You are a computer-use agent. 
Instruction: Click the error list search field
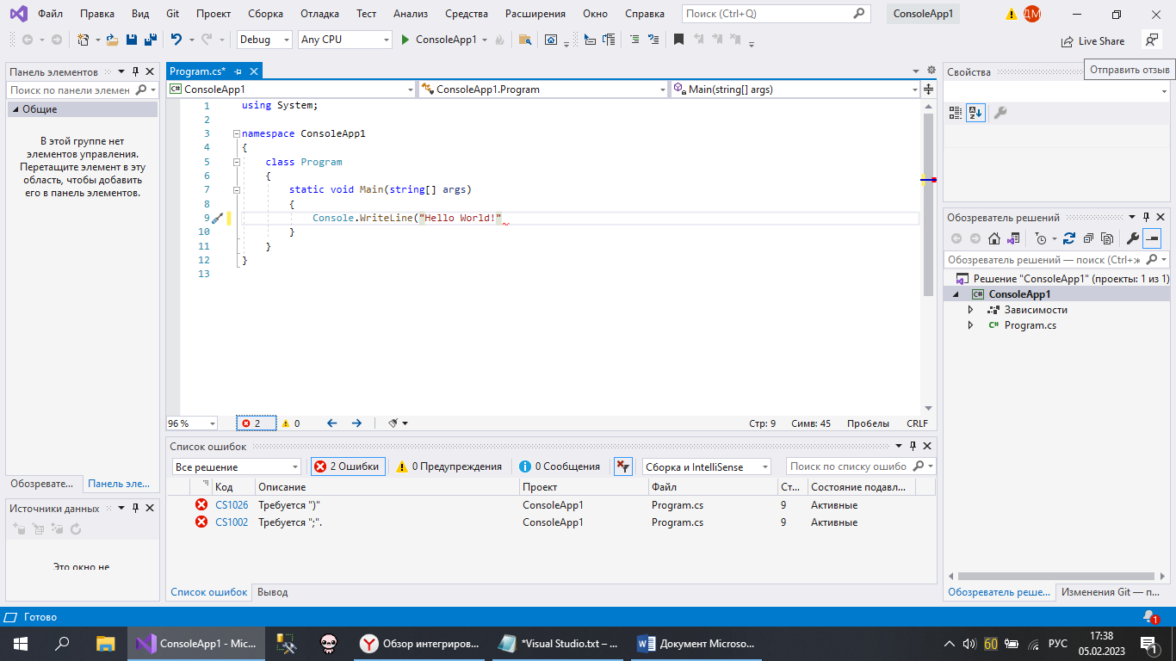pos(848,466)
